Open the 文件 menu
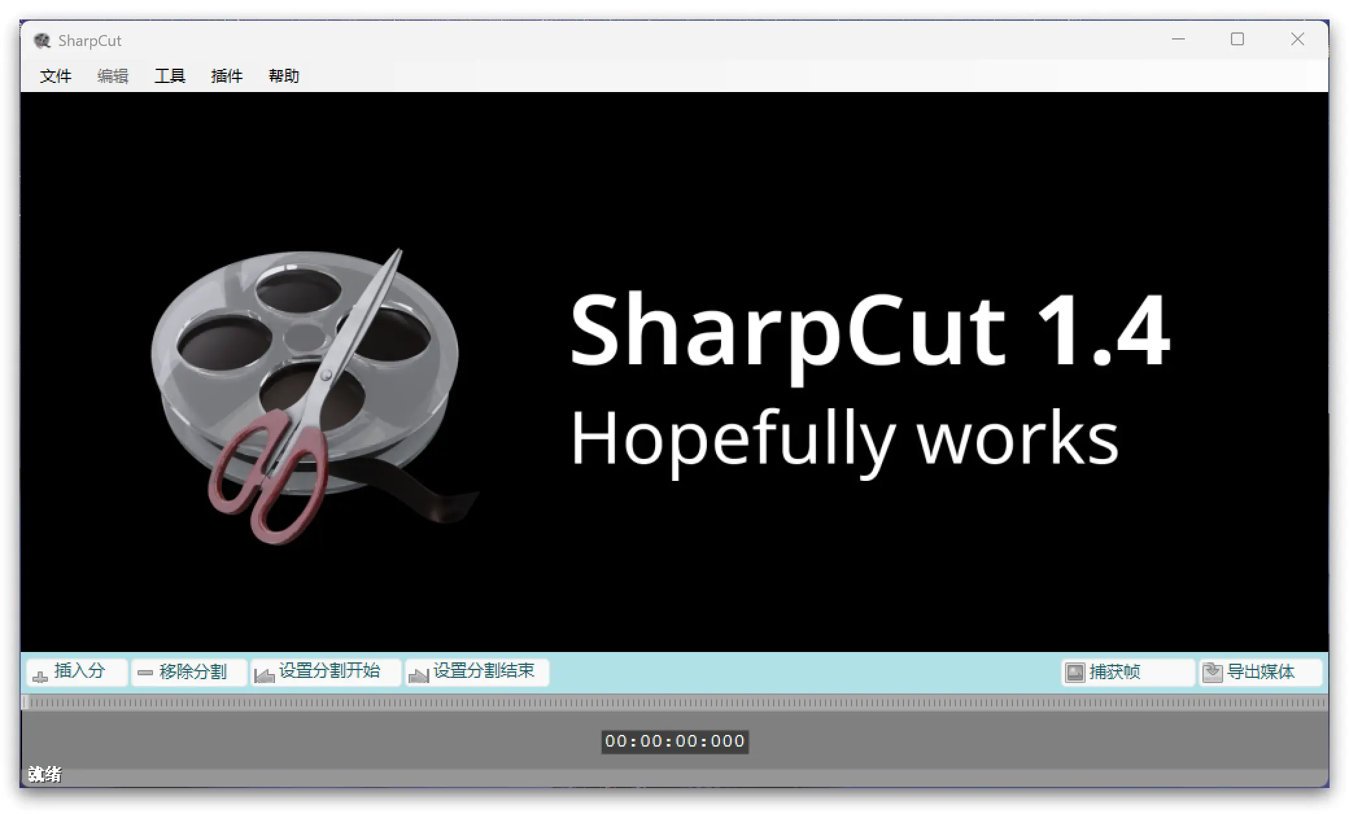Viewport: 1349px width, 814px height. [x=55, y=76]
